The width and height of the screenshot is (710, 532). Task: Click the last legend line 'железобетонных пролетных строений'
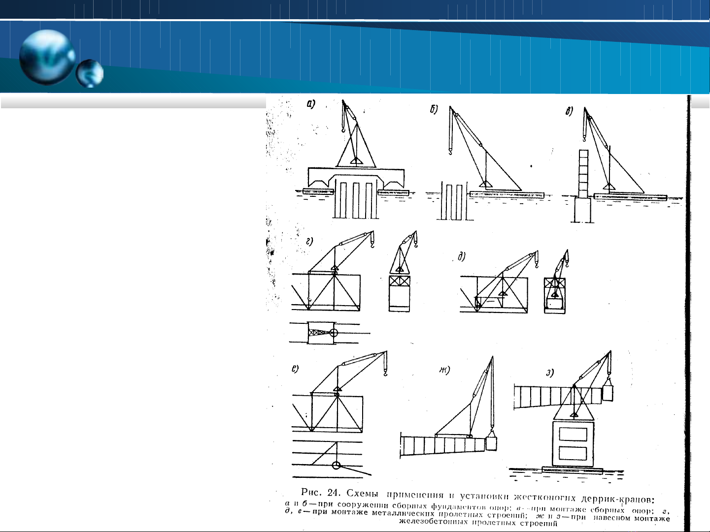point(478,524)
